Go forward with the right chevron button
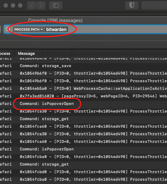This screenshot has height=184, width=167. click(41, 5)
